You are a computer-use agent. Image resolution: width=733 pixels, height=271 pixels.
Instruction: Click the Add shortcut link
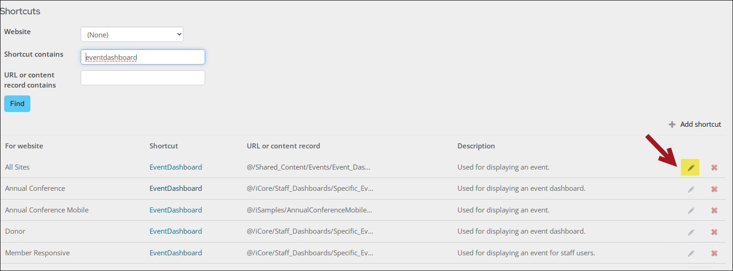[695, 124]
